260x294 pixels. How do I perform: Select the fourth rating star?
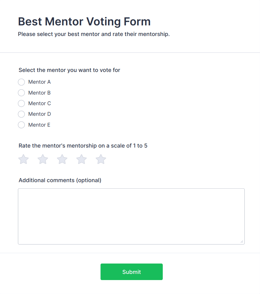coord(81,160)
